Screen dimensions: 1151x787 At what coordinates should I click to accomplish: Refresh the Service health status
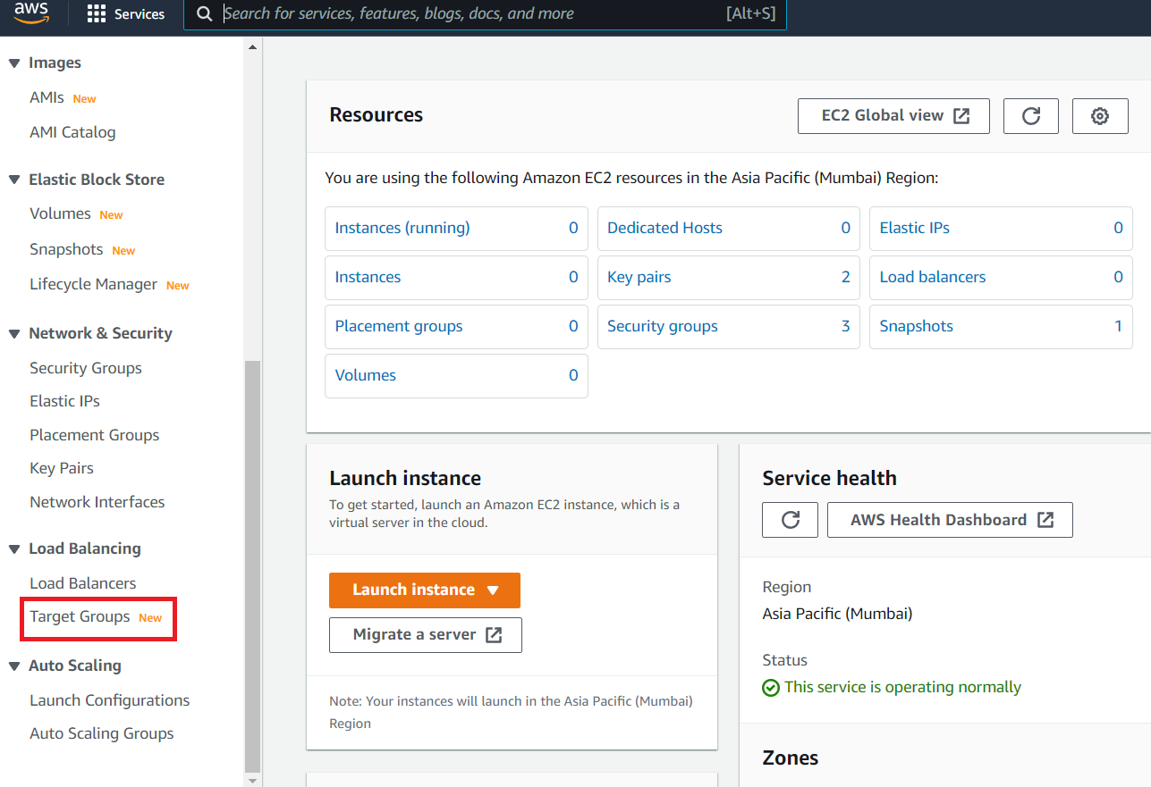[x=790, y=519]
